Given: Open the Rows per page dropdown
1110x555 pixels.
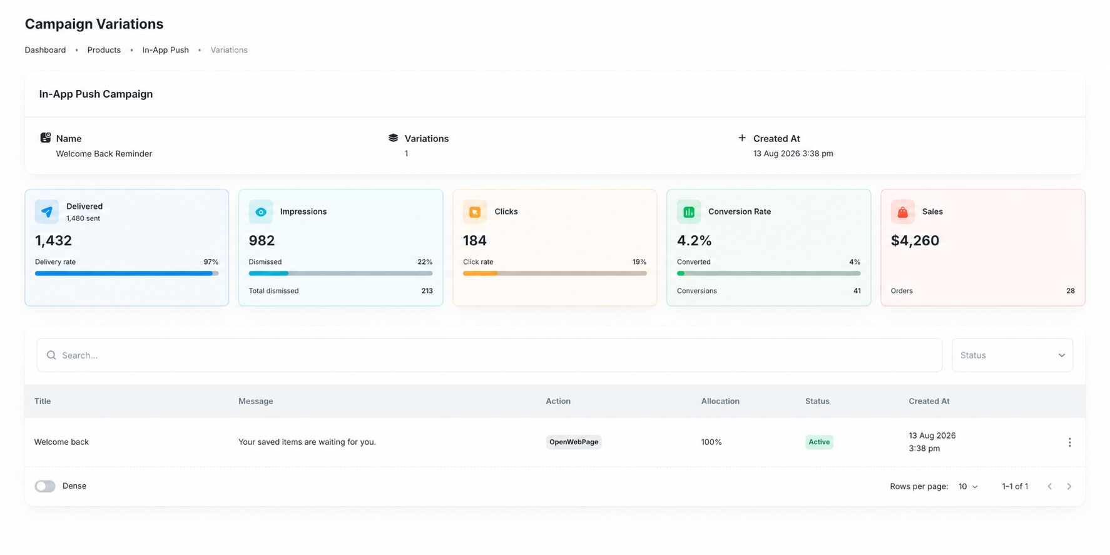Looking at the screenshot, I should [x=968, y=486].
